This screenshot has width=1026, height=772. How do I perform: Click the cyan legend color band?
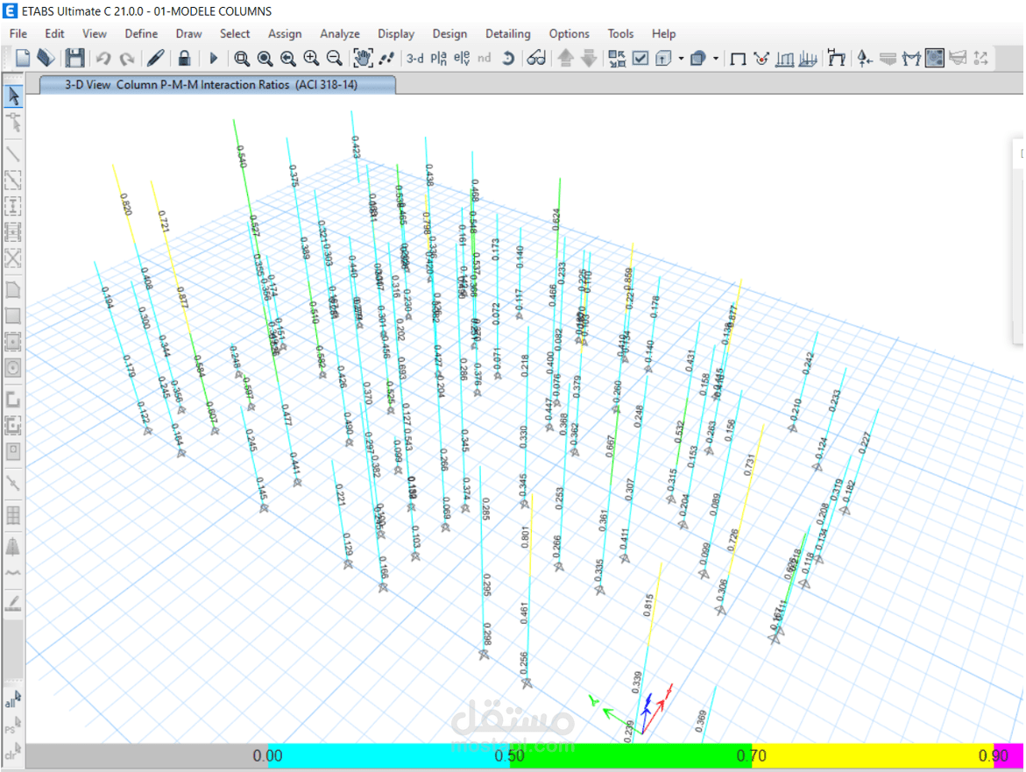click(389, 755)
